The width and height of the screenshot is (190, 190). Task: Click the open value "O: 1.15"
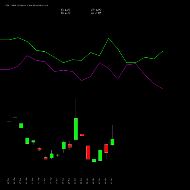point(66,13)
